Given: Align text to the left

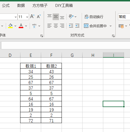Looking at the screenshot, I should [49, 26].
